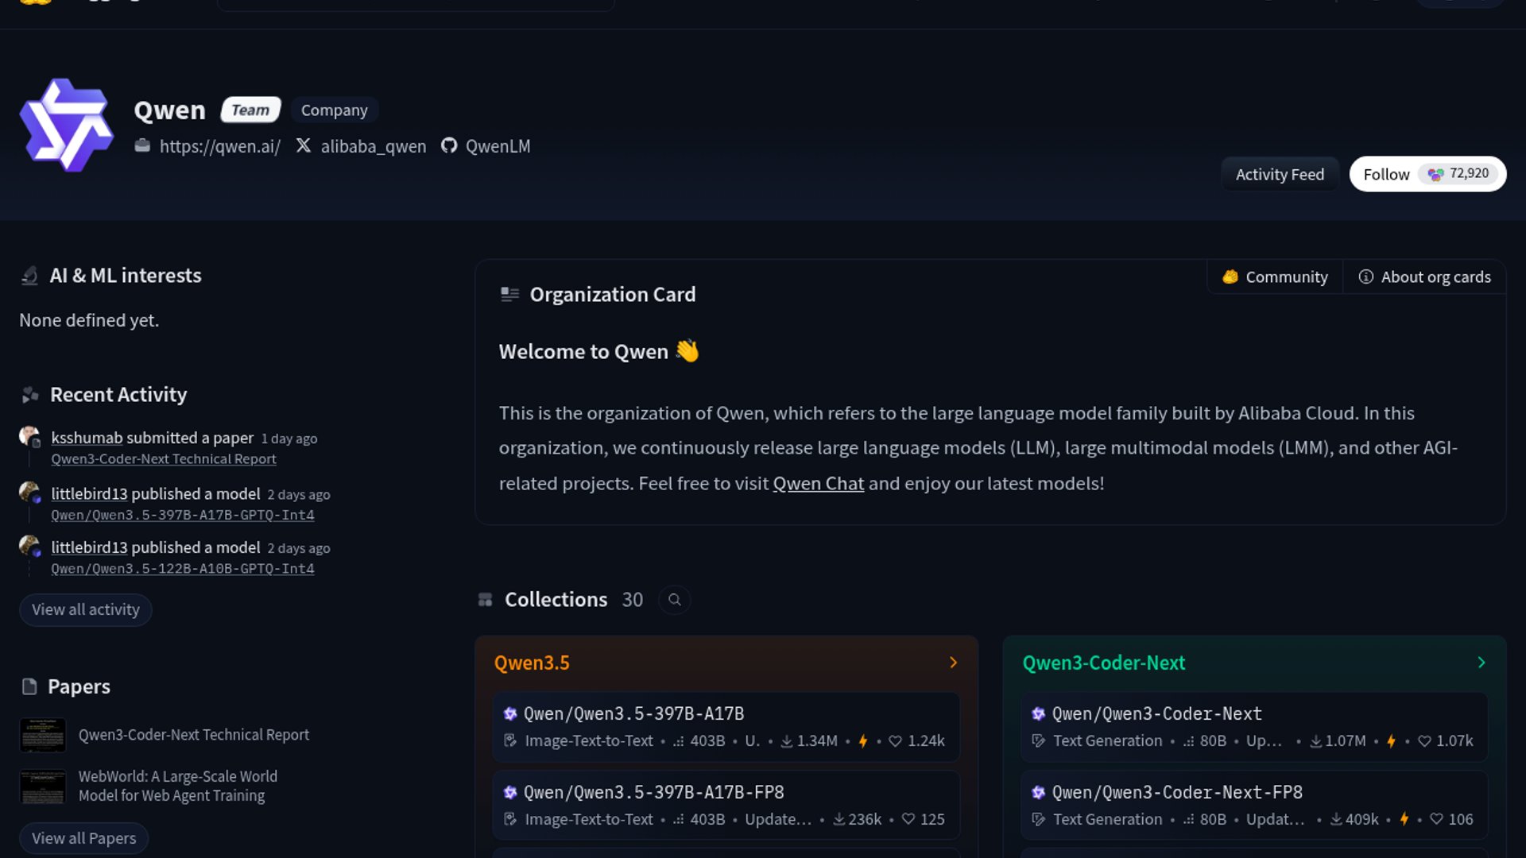Click View all activity button
The height and width of the screenshot is (858, 1526).
click(x=85, y=609)
